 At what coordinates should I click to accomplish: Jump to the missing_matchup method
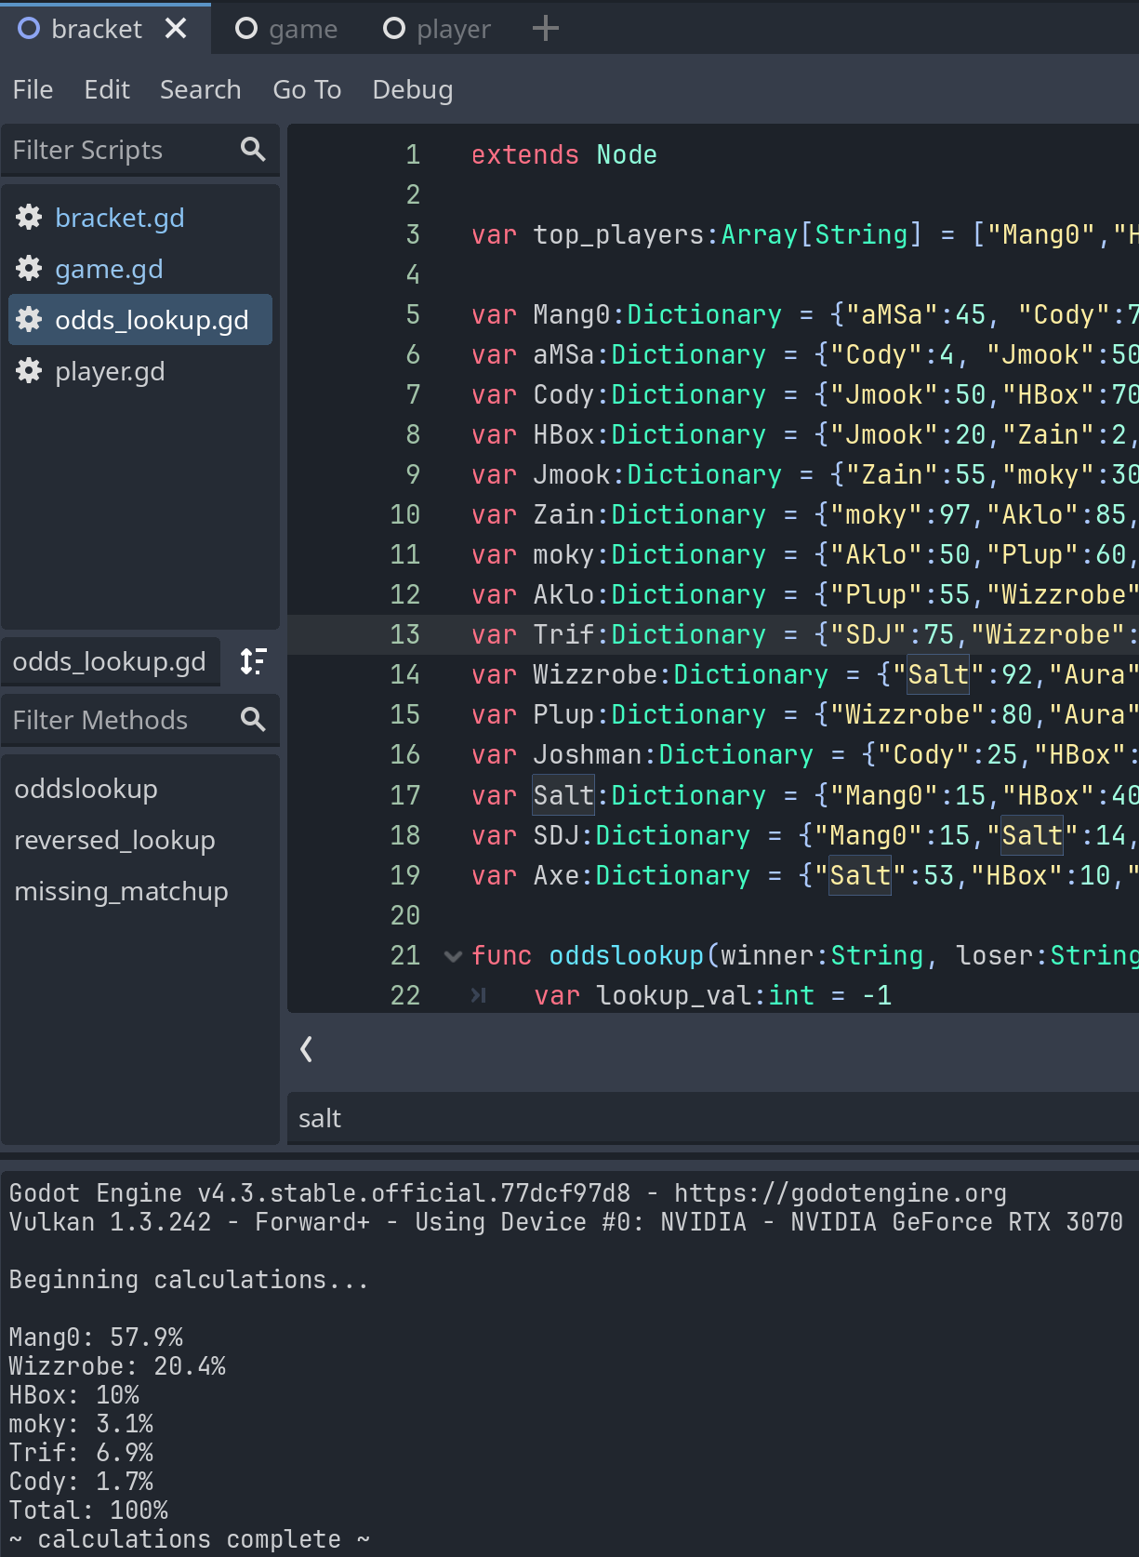point(121,891)
